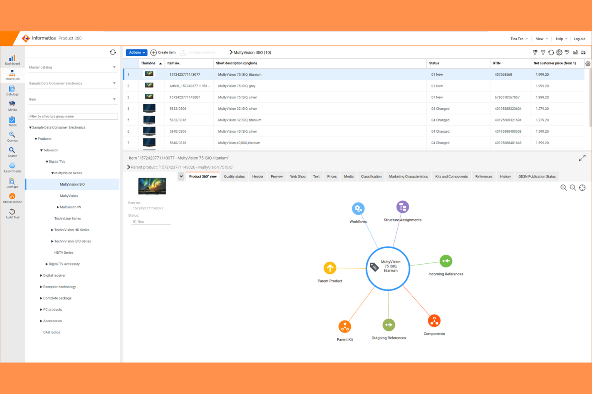
Task: Click the MultyVision 75 ISIO, grey description
Action: (x=237, y=86)
